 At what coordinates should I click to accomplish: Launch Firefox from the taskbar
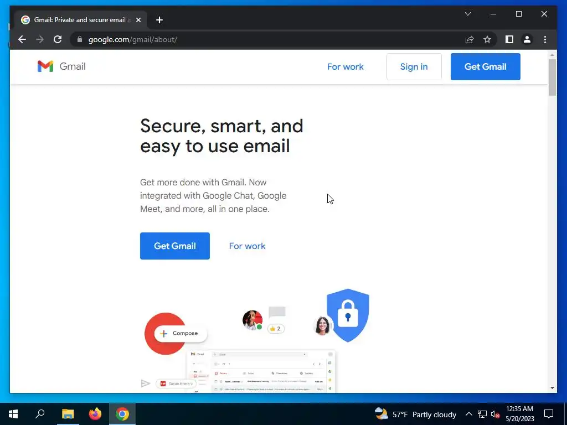click(95, 414)
